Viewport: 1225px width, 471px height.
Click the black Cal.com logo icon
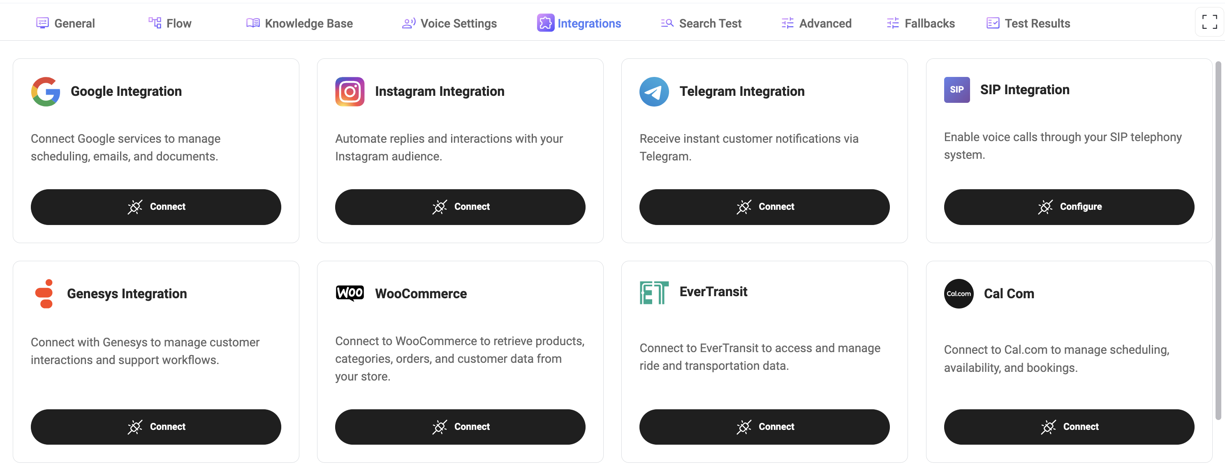coord(958,294)
